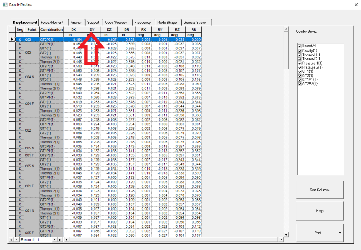The width and height of the screenshot is (361, 250).
Task: Click vertical scrollbar up arrow
Action: [286, 29]
